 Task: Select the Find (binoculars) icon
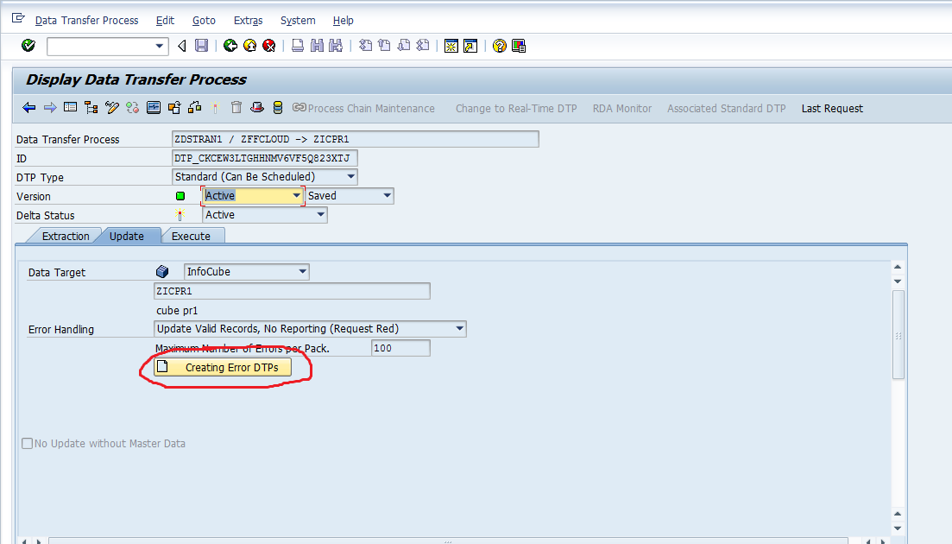(315, 45)
